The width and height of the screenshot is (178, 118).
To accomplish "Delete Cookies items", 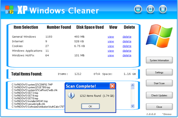I will tap(127, 46).
